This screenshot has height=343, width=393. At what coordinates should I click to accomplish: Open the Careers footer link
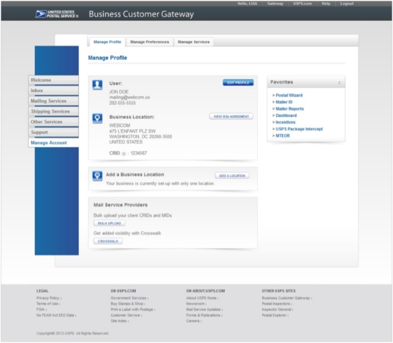click(194, 321)
